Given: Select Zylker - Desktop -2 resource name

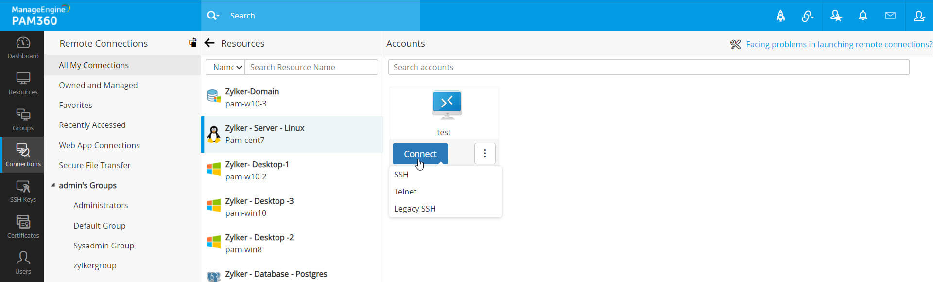Looking at the screenshot, I should pos(259,237).
